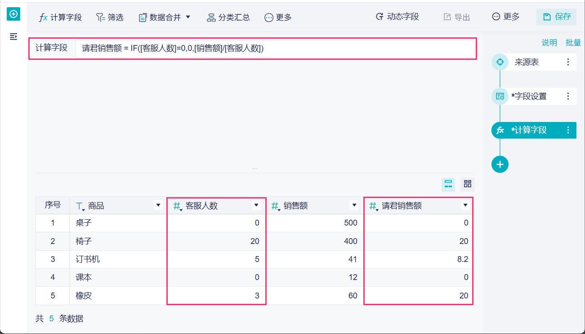The height and width of the screenshot is (334, 585).
Task: Open 更多 next to 分类汇总
Action: pyautogui.click(x=278, y=18)
